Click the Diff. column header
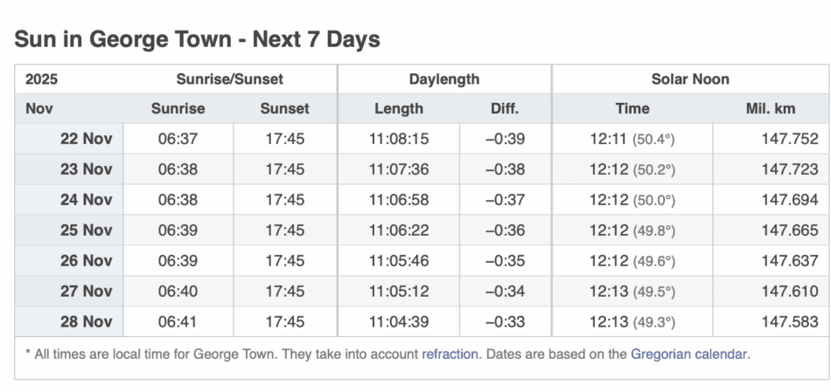 pyautogui.click(x=505, y=109)
